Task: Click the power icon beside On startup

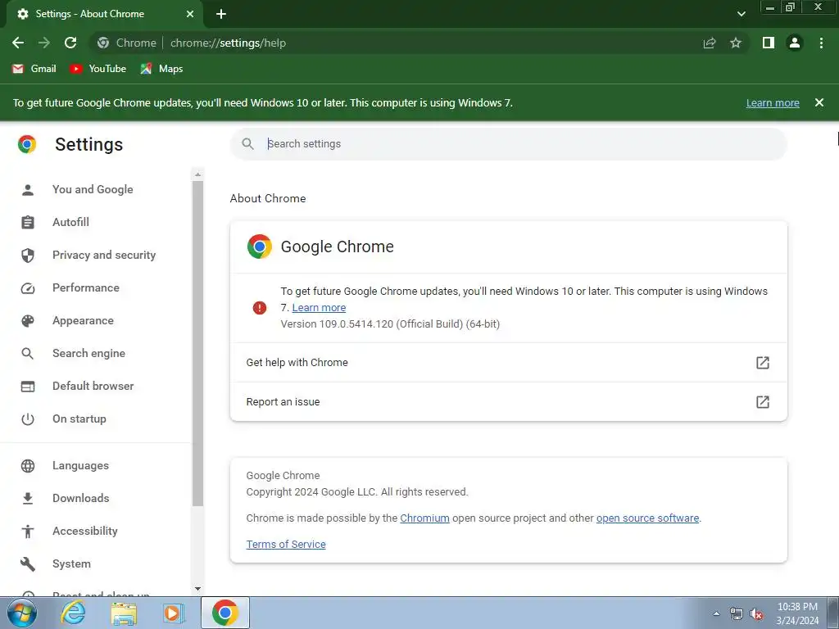Action: tap(28, 419)
